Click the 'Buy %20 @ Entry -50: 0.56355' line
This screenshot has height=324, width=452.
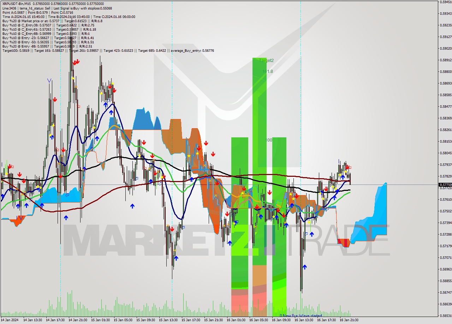[48, 42]
